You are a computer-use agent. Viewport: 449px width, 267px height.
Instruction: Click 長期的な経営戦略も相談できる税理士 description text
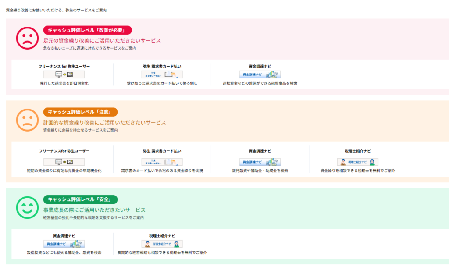(162, 253)
